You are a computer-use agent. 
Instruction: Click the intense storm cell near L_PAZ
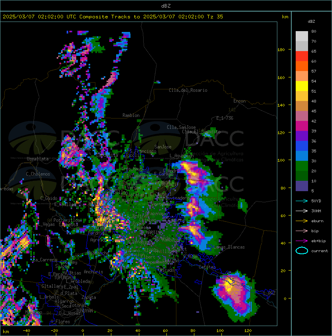(235, 296)
